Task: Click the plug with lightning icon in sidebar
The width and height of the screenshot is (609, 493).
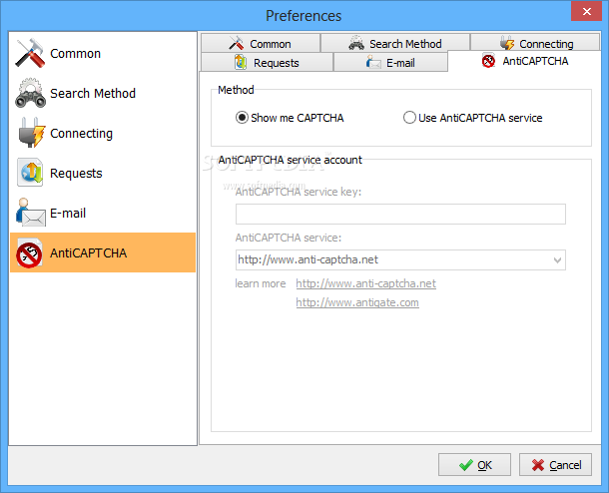Action: pyautogui.click(x=31, y=133)
